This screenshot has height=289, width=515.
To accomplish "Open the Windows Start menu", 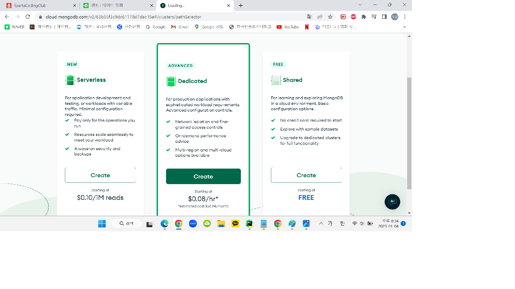I will [102, 224].
